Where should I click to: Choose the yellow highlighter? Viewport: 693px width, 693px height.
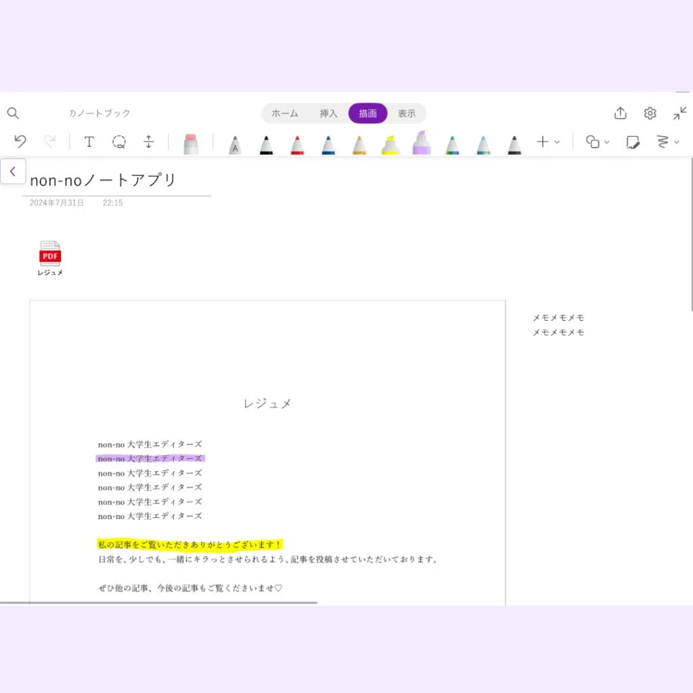click(390, 145)
